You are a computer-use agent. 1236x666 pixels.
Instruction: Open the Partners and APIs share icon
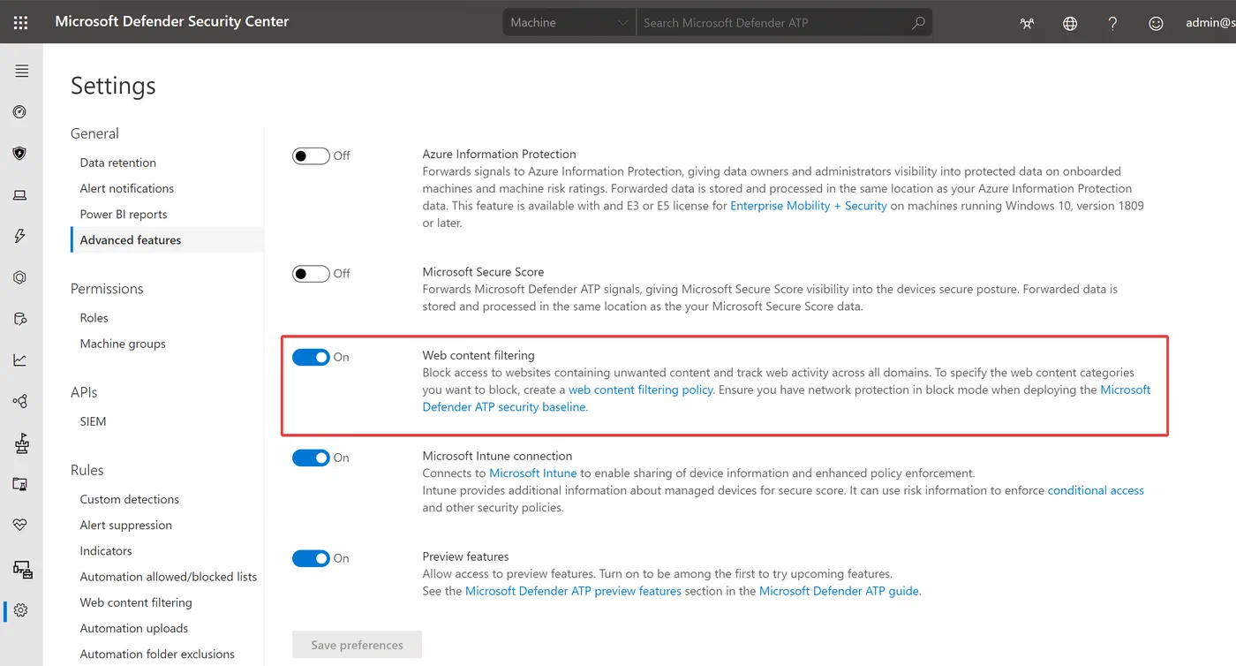20,401
